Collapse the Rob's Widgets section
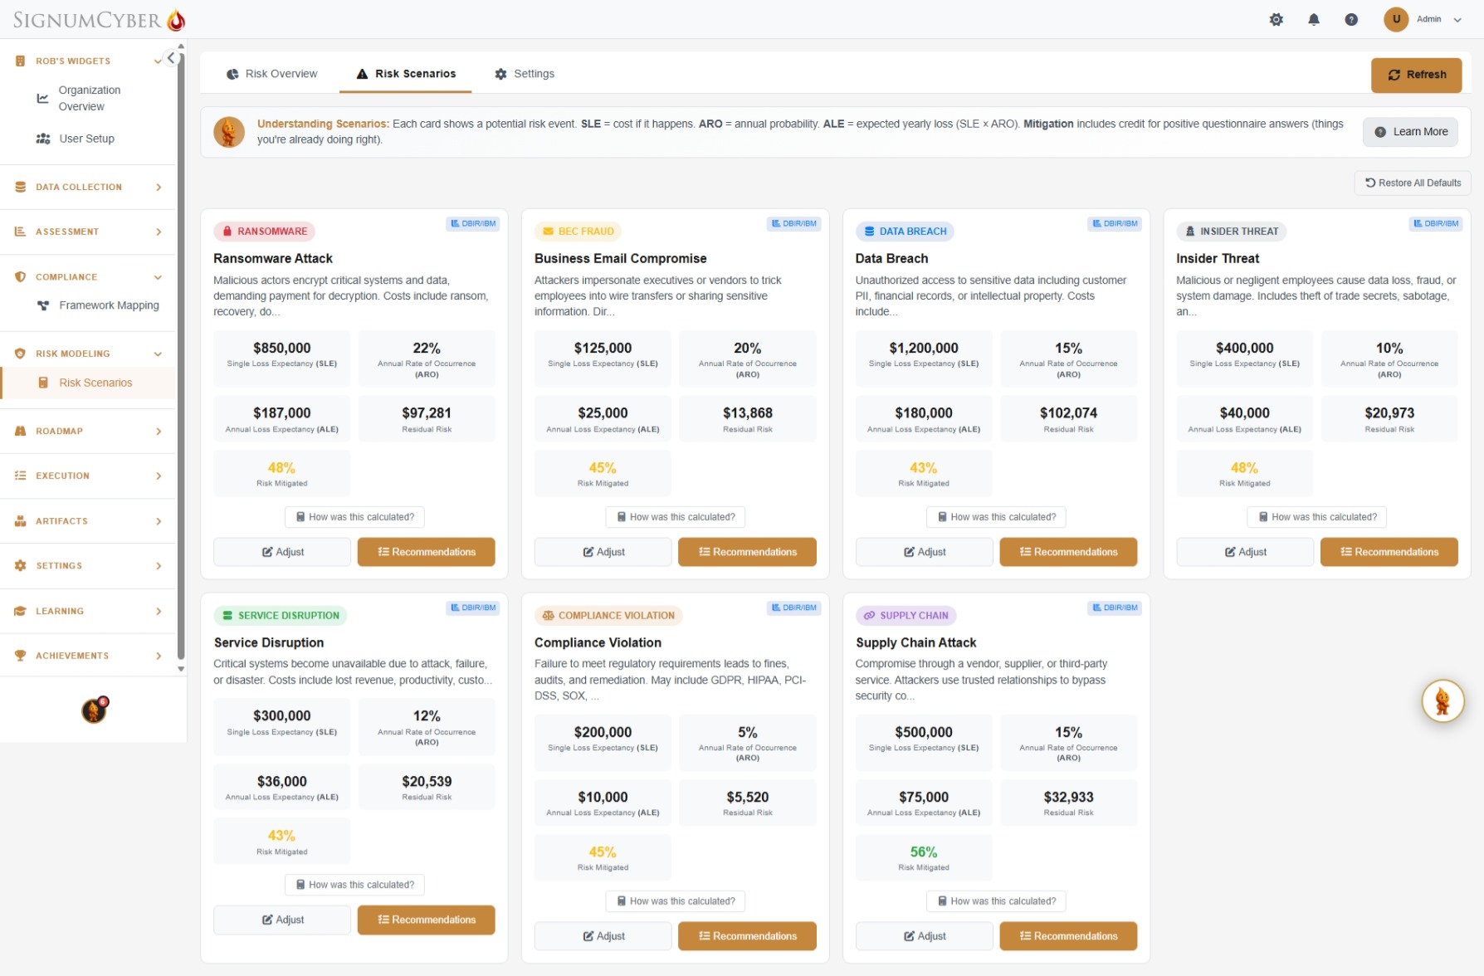 coord(158,61)
